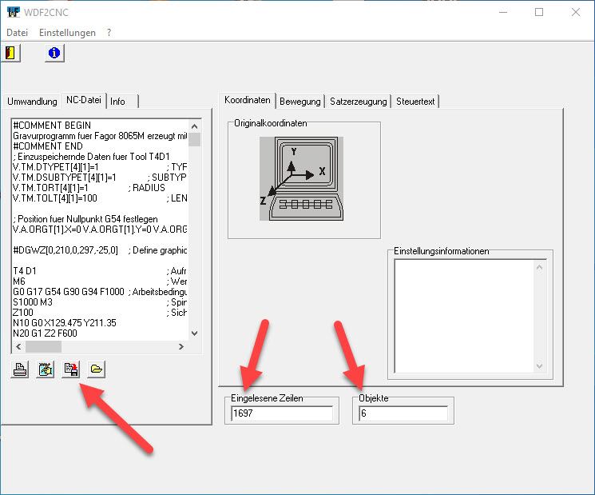595x495 pixels.
Task: Click the 'S1000 M3' line
Action: pos(100,302)
